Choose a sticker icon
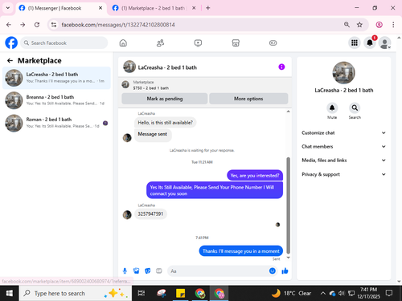Screen dimensions: 402x301 [x=148, y=271]
